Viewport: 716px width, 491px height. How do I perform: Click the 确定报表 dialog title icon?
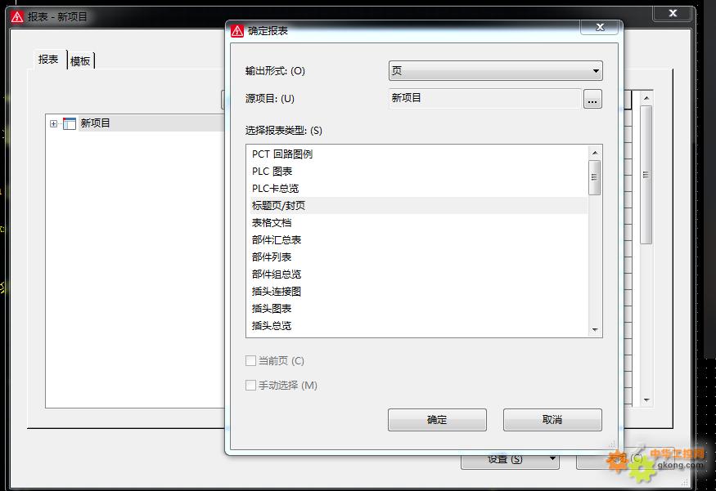237,31
